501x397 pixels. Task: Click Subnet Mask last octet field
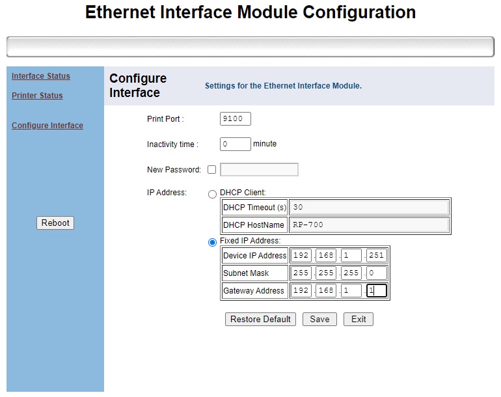376,273
